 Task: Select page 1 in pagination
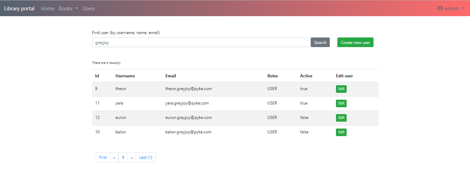(123, 157)
